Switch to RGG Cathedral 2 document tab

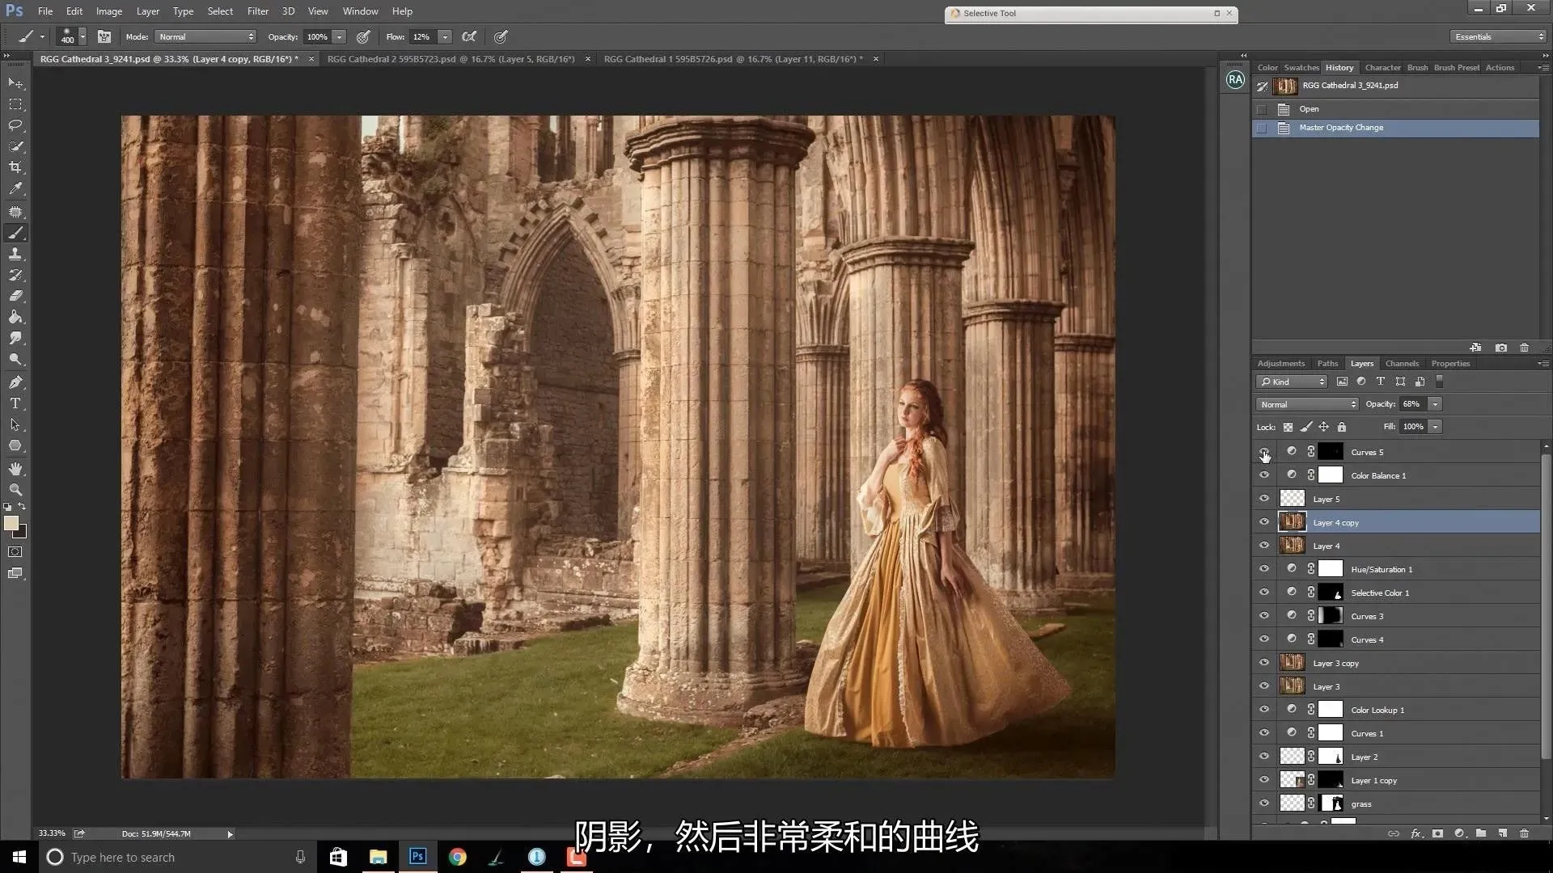(451, 59)
